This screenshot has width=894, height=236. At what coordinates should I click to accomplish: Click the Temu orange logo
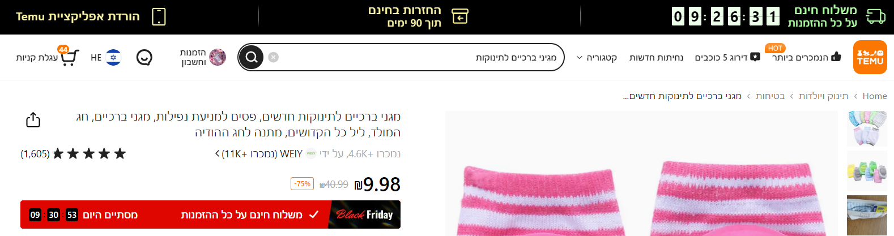click(x=870, y=57)
